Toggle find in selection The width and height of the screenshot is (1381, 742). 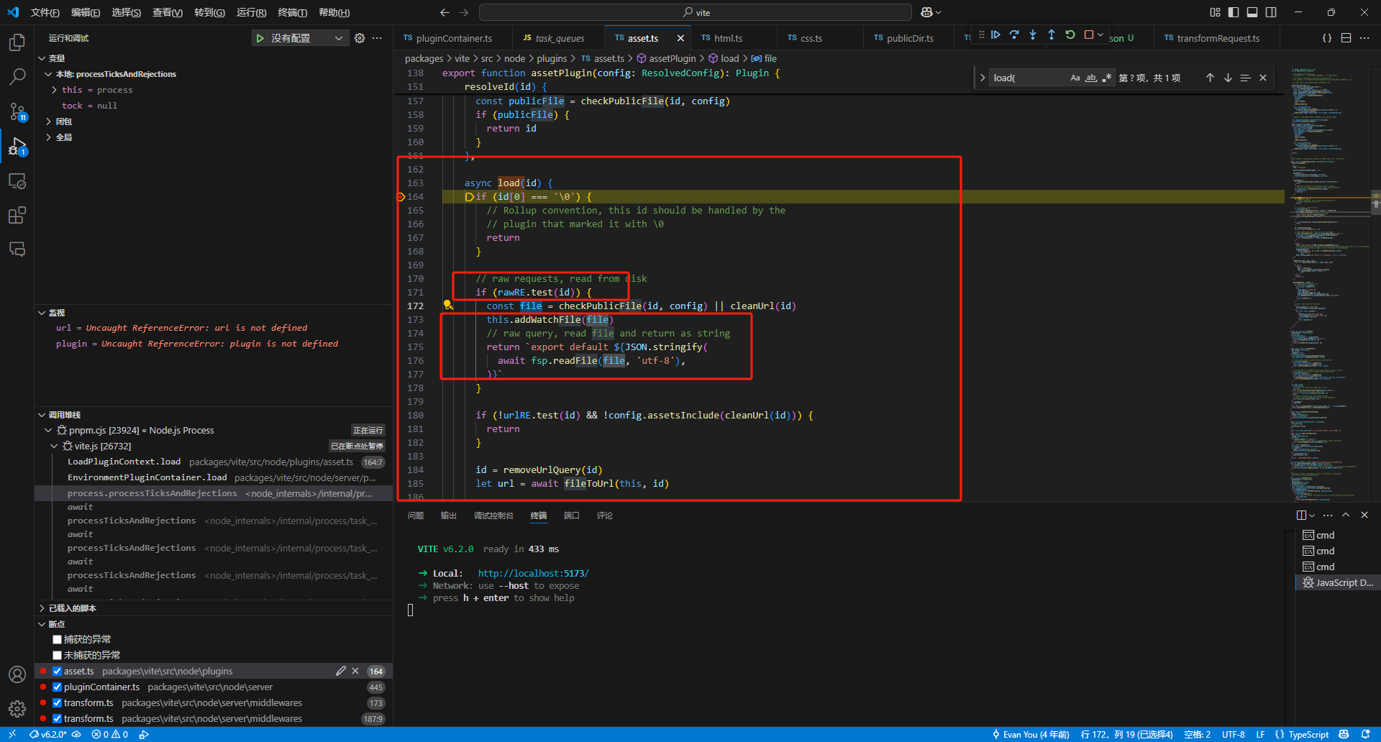point(1245,78)
